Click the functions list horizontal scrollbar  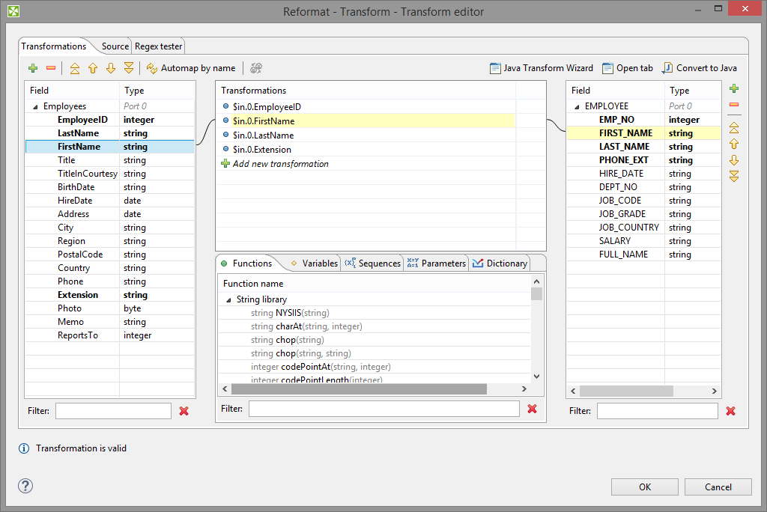coord(359,388)
